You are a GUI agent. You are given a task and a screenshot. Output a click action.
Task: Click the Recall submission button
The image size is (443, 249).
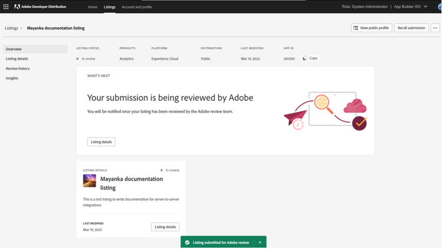tap(411, 28)
